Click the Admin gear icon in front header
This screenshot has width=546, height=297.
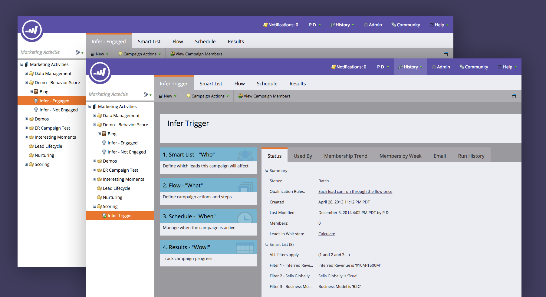tap(434, 67)
